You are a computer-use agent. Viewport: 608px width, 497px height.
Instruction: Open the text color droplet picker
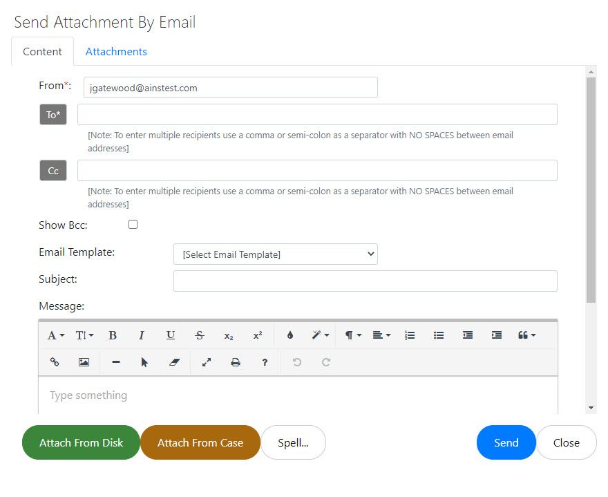click(290, 336)
